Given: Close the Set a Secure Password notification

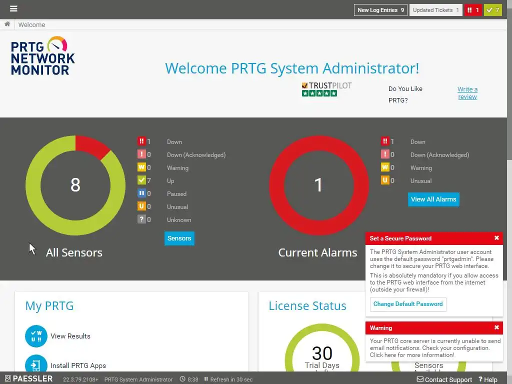Looking at the screenshot, I should [x=496, y=238].
